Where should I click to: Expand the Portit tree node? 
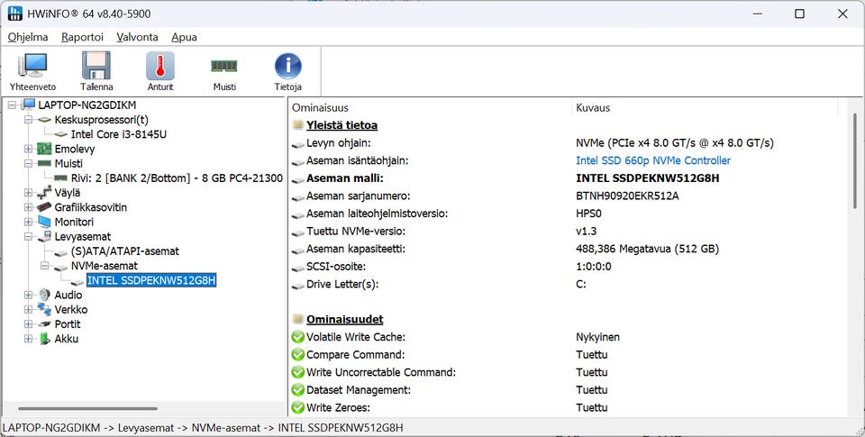[x=28, y=323]
